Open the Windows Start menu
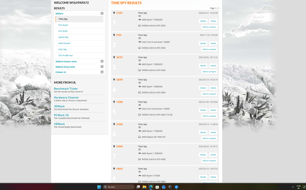The width and height of the screenshot is (306, 190). click(99, 187)
